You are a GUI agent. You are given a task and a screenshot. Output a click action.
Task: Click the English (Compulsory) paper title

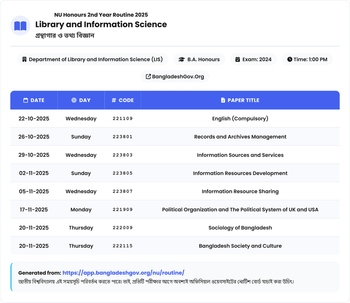click(240, 119)
